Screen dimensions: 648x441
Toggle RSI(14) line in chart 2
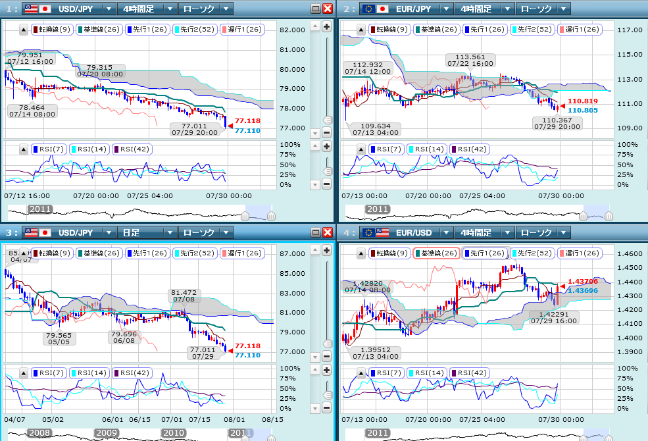pos(426,149)
